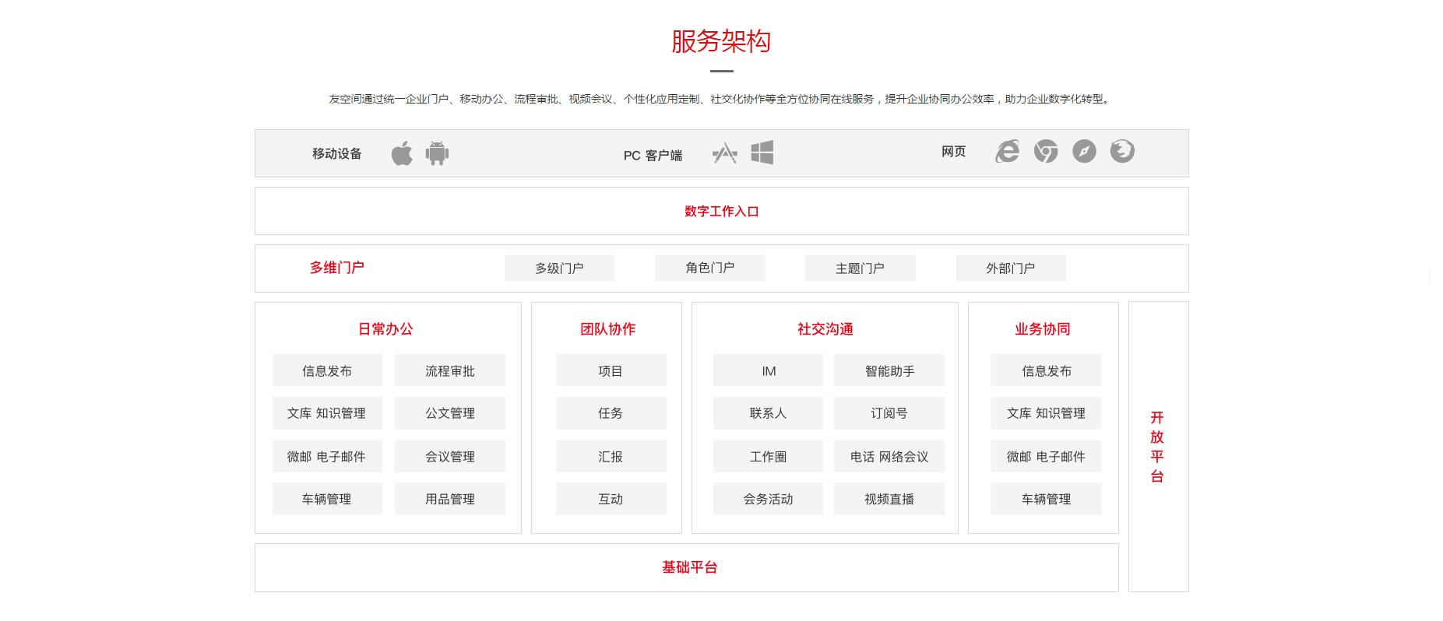Click the Windows logo icon
This screenshot has width=1443, height=621.
point(762,153)
